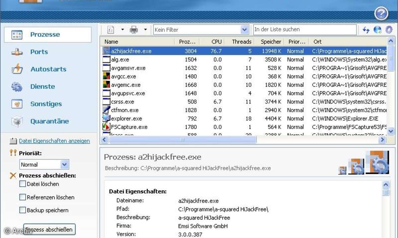The image size is (398, 238).
Task: Sort by the Prior... column header
Action: 297,42
